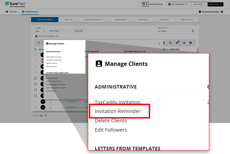Image resolution: width=230 pixels, height=154 pixels.
Task: Open the Saved Filters dropdown
Action: (x=59, y=31)
